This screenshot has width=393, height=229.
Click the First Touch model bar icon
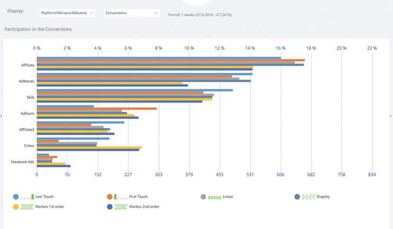click(121, 197)
